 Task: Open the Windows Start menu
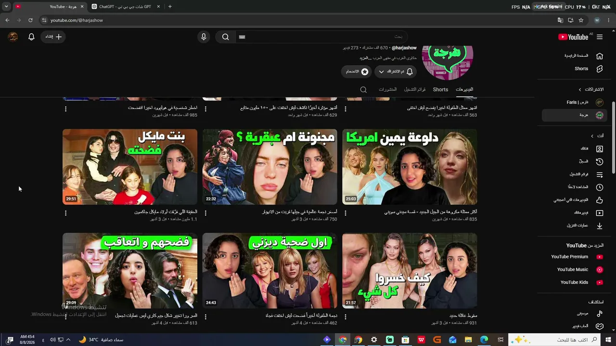tap(609, 340)
